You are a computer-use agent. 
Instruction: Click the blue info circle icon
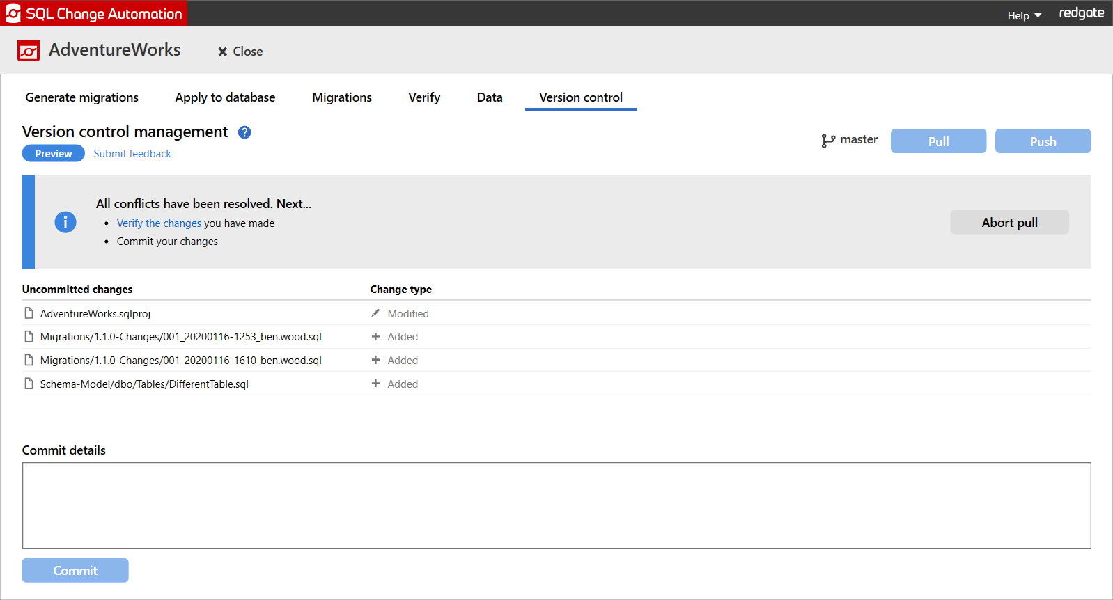pyautogui.click(x=65, y=222)
